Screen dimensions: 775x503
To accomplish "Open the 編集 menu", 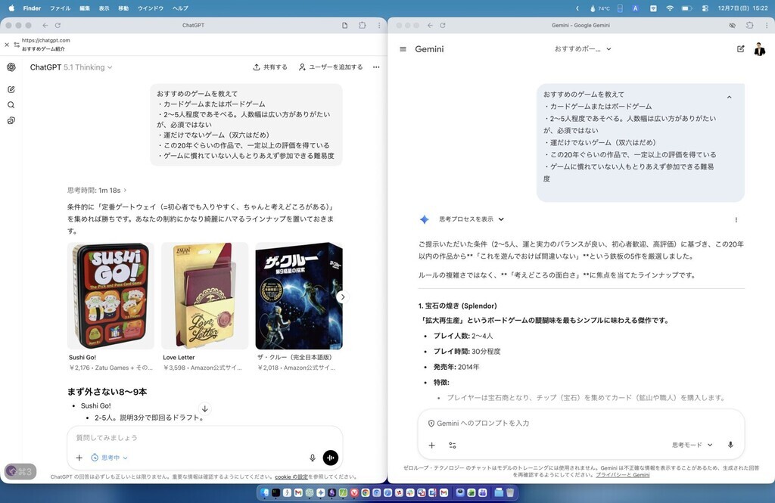I will (x=85, y=8).
